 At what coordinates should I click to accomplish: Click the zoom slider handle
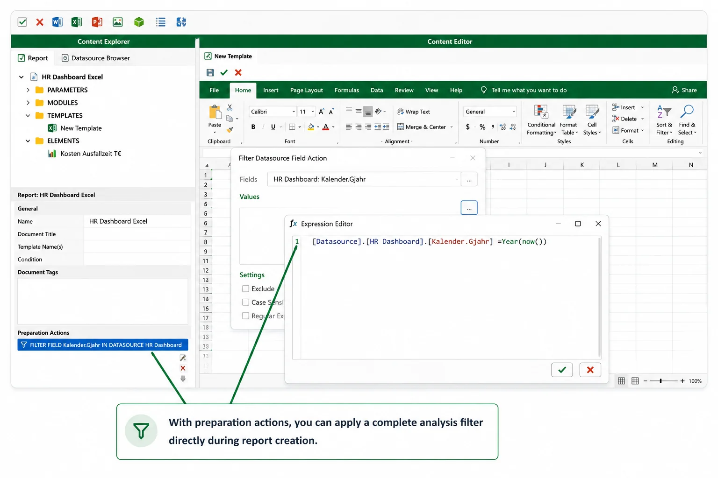(661, 381)
